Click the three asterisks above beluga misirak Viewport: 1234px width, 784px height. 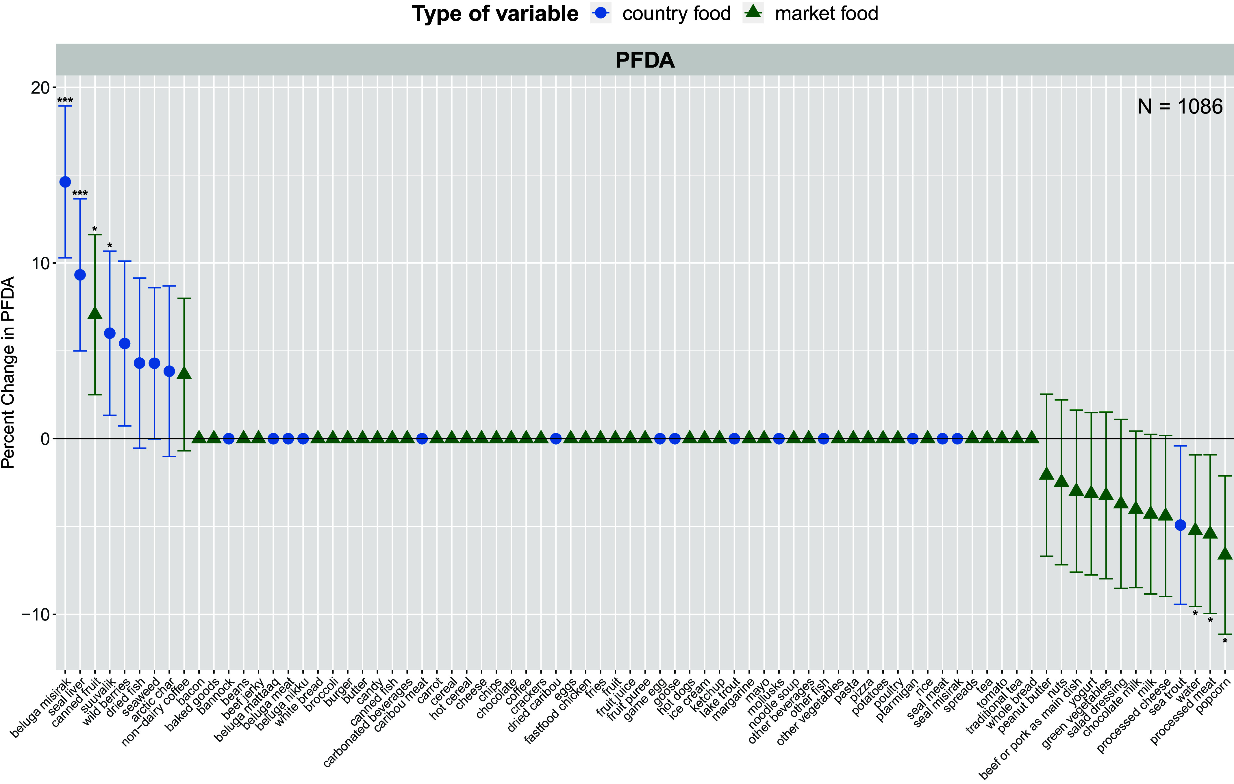pos(65,100)
